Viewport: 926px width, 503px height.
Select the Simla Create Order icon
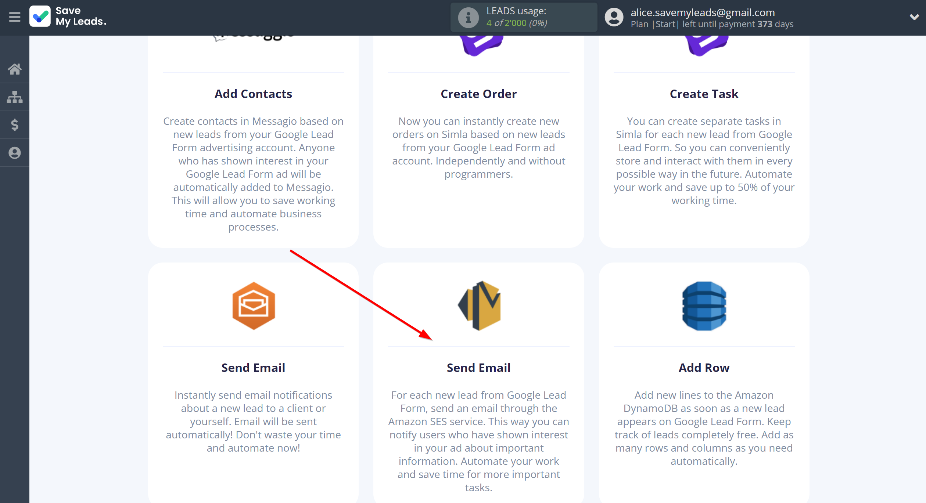point(482,46)
